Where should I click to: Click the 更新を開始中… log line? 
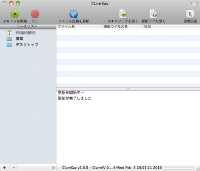pyautogui.click(x=71, y=93)
